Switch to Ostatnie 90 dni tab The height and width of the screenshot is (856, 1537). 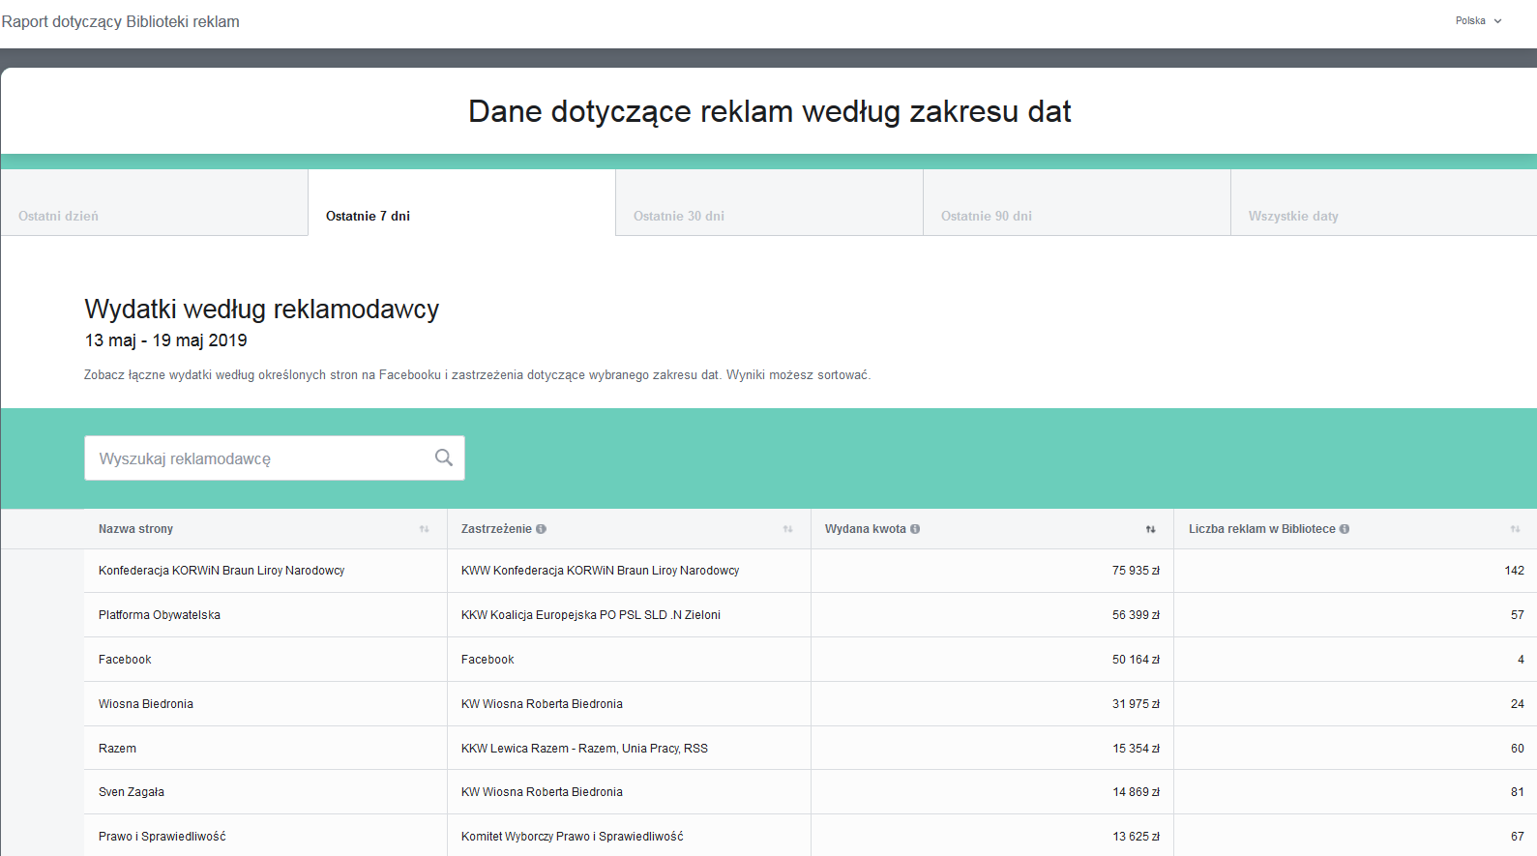coord(1077,203)
